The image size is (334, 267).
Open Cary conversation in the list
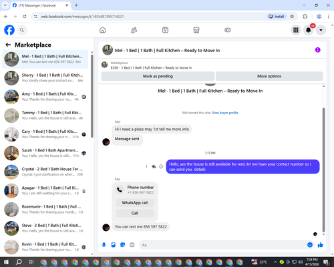[x=45, y=134]
